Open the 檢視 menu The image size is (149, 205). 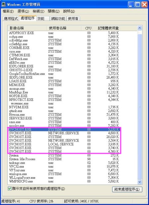pos(38,11)
